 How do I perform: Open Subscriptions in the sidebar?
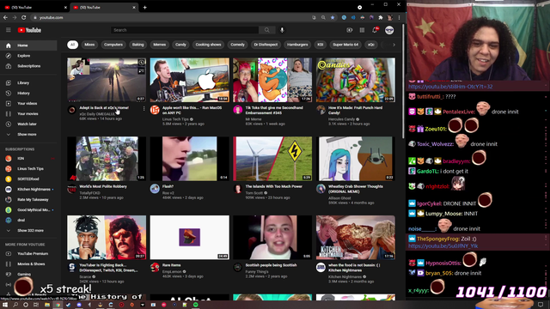(28, 66)
